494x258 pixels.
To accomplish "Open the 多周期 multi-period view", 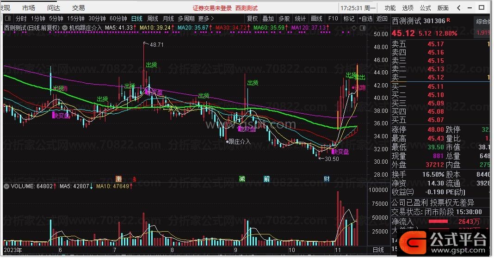I will pos(186,18).
